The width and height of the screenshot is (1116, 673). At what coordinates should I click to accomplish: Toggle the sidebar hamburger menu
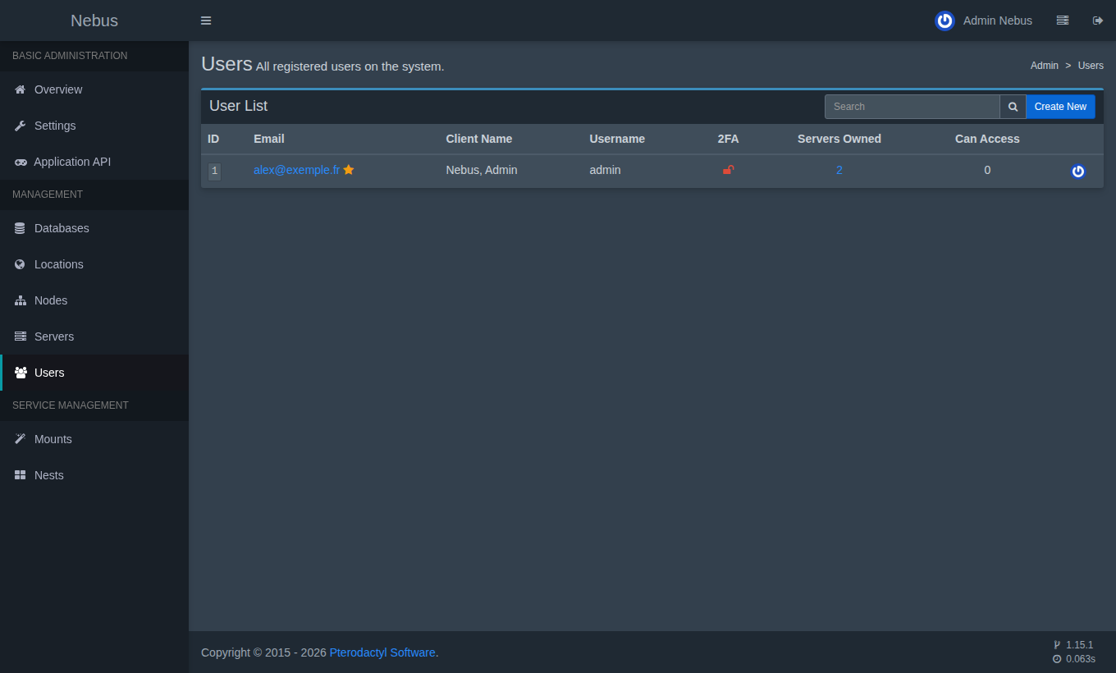(x=206, y=21)
